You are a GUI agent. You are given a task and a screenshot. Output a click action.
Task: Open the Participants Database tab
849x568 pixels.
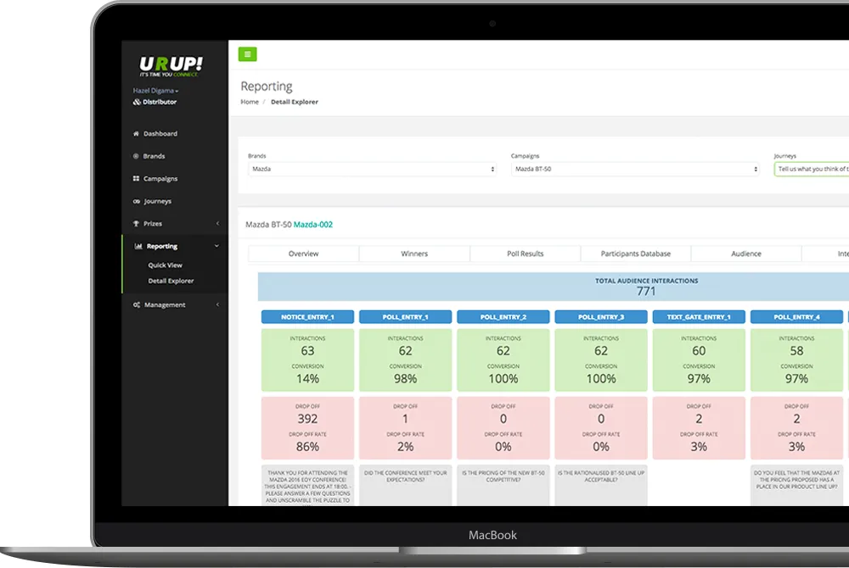[636, 253]
